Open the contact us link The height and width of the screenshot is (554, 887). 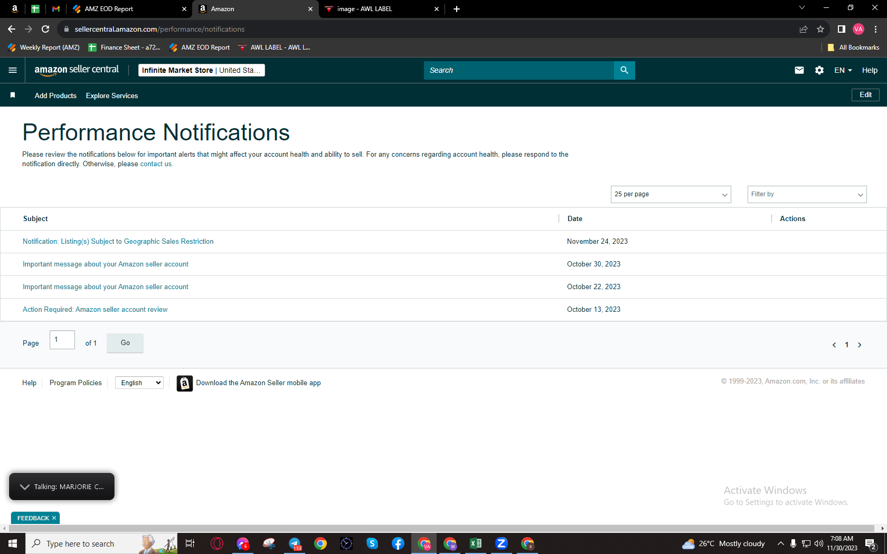pos(156,164)
